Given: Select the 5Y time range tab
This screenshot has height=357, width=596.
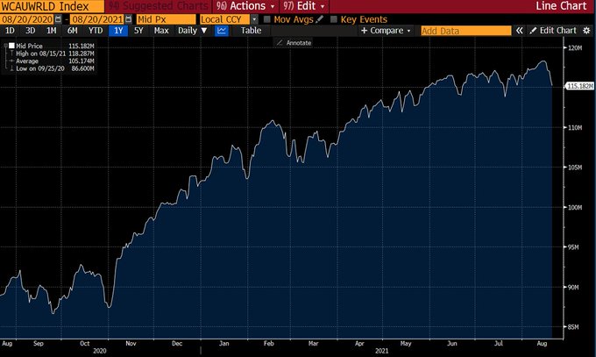Looking at the screenshot, I should tap(138, 31).
